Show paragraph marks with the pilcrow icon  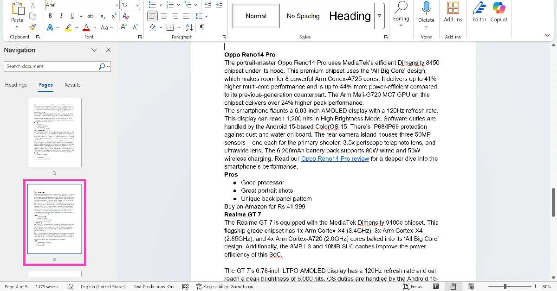(x=201, y=27)
